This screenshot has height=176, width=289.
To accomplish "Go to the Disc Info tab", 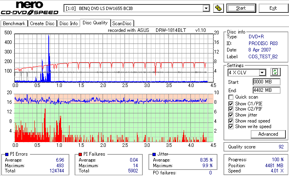I will point(68,24).
